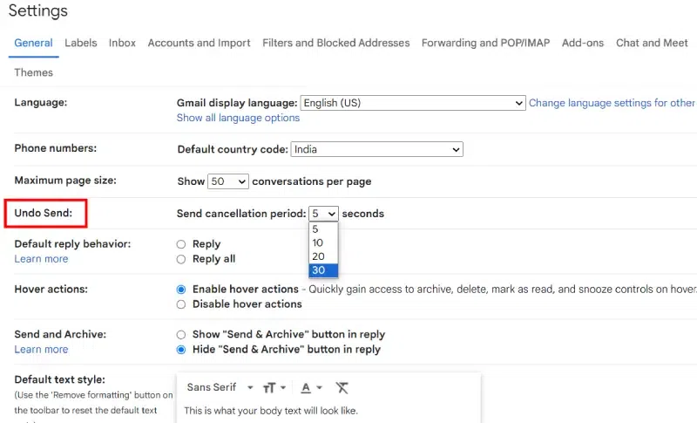Expand the Default country code dropdown
This screenshot has width=697, height=423.
(x=376, y=150)
